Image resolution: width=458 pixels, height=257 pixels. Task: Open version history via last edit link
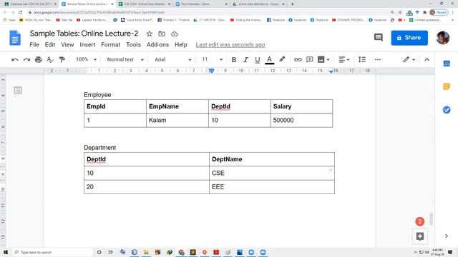point(230,44)
